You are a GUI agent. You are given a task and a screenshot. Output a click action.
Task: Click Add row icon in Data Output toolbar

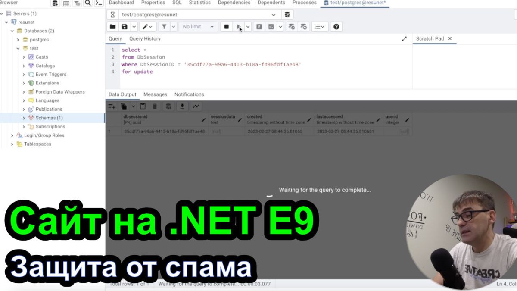[x=112, y=106]
